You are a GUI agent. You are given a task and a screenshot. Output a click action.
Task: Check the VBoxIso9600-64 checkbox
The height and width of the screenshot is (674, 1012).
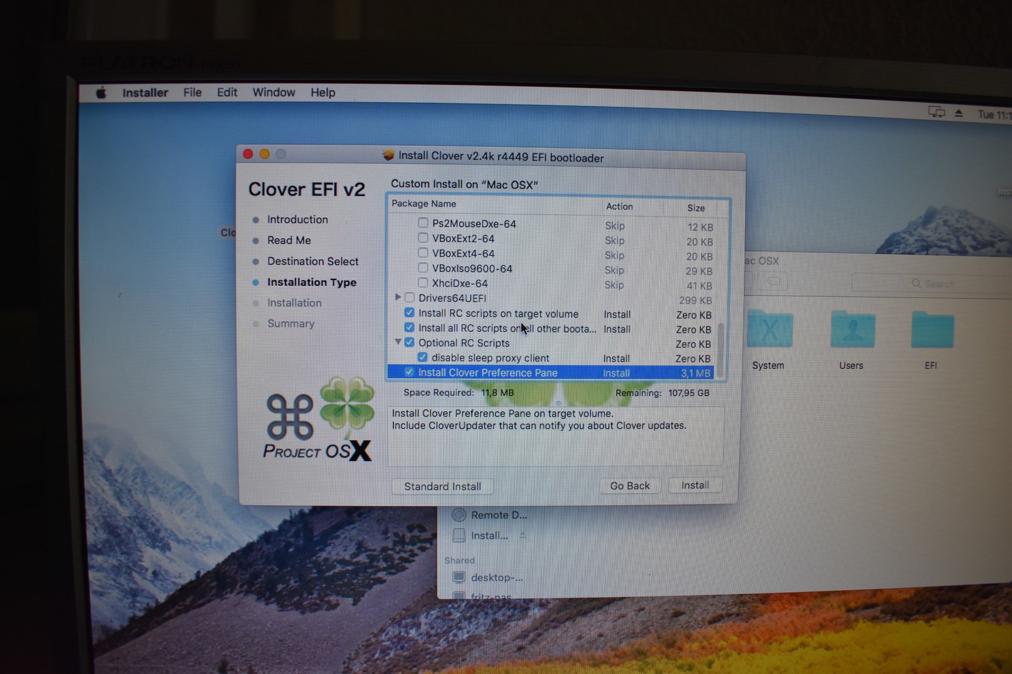(423, 268)
